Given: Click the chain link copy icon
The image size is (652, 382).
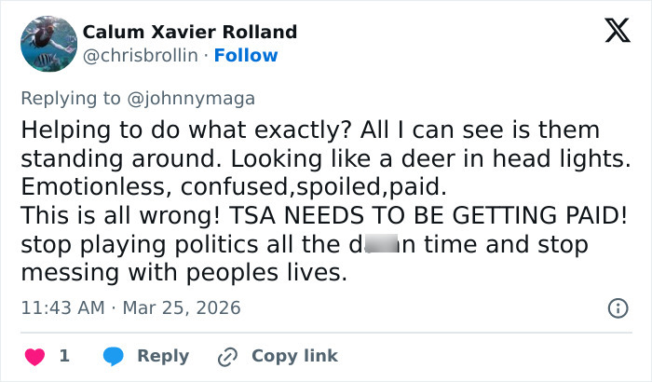Looking at the screenshot, I should tap(227, 356).
